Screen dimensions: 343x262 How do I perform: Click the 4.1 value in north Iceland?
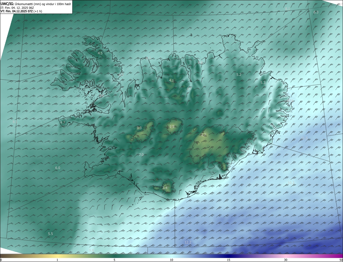click(x=171, y=81)
